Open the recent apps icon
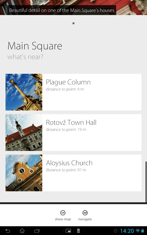This screenshot has height=235, width=147. pos(37,231)
